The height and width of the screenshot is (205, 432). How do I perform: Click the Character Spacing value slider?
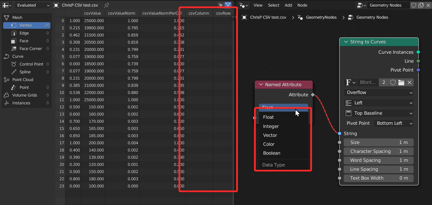click(x=379, y=152)
